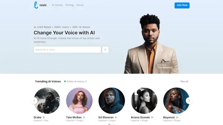Open the Beyoncé voice thumbnail
This screenshot has width=223, height=125.
click(x=176, y=101)
